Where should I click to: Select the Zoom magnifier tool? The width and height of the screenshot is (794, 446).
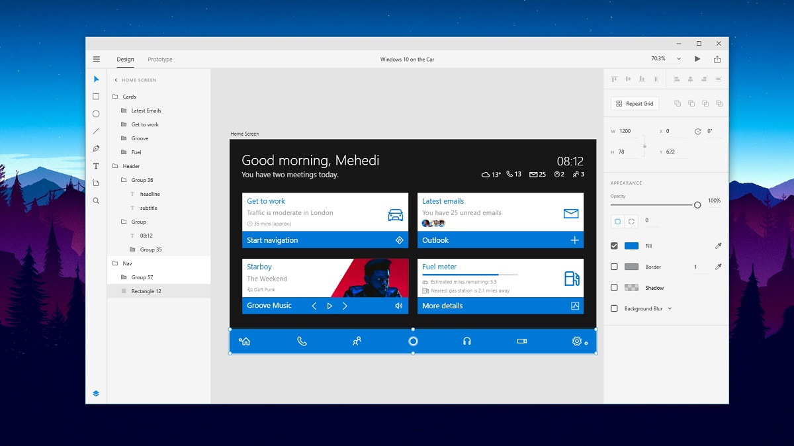pos(96,201)
